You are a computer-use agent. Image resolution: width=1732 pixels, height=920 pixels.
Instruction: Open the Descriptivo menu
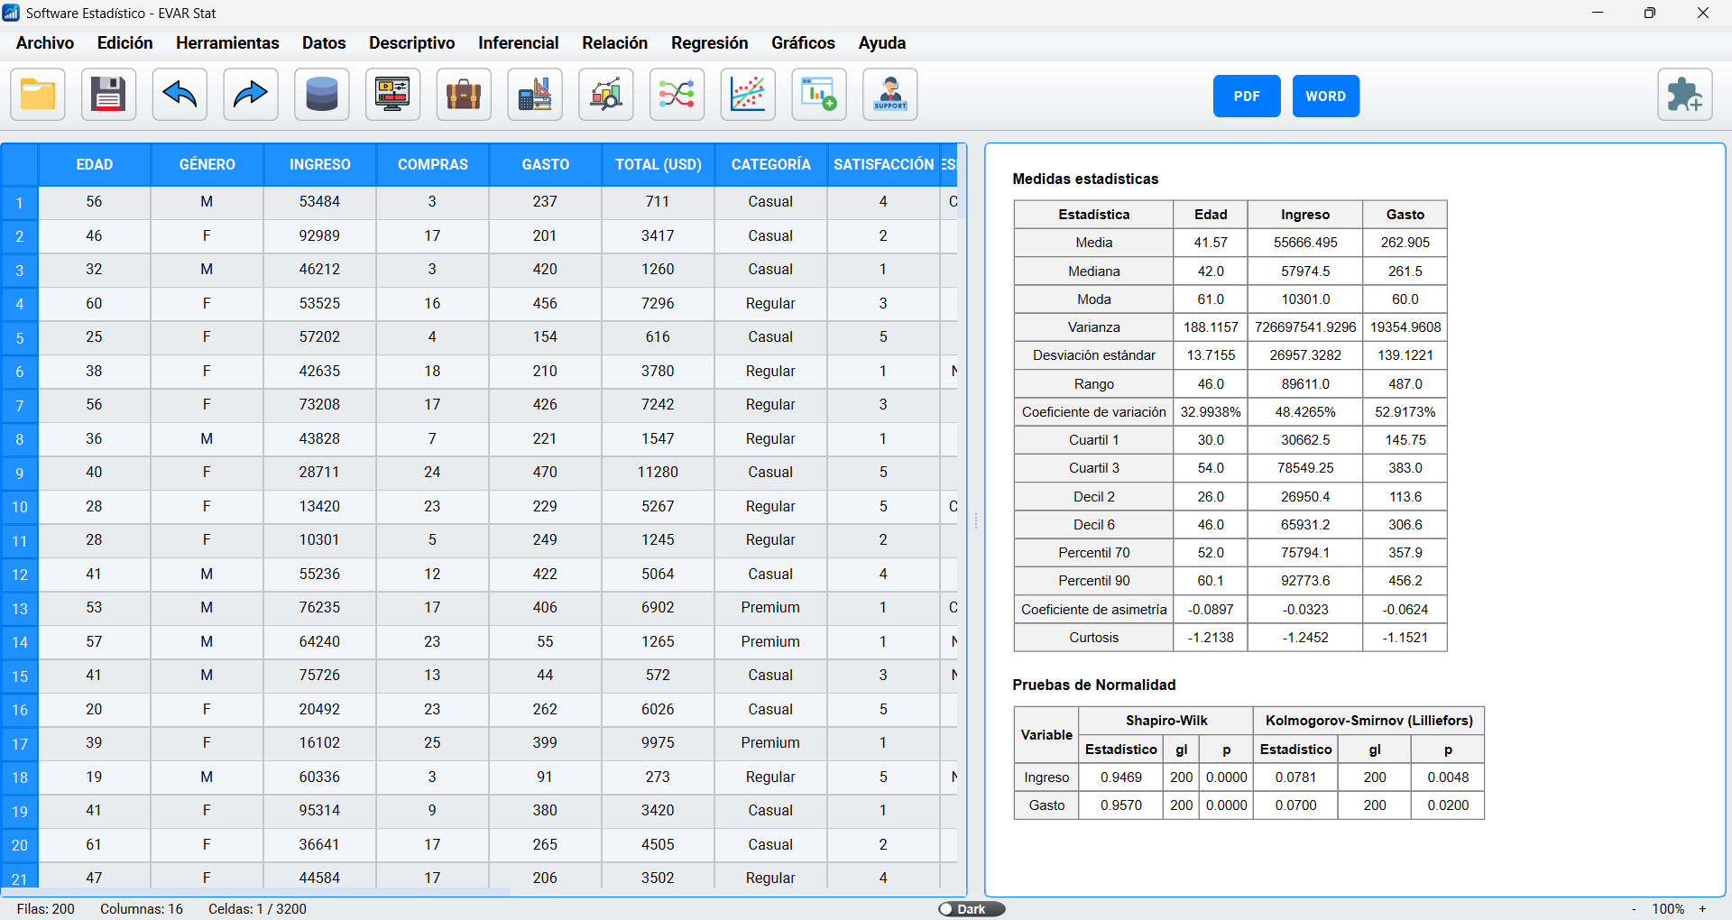point(411,43)
